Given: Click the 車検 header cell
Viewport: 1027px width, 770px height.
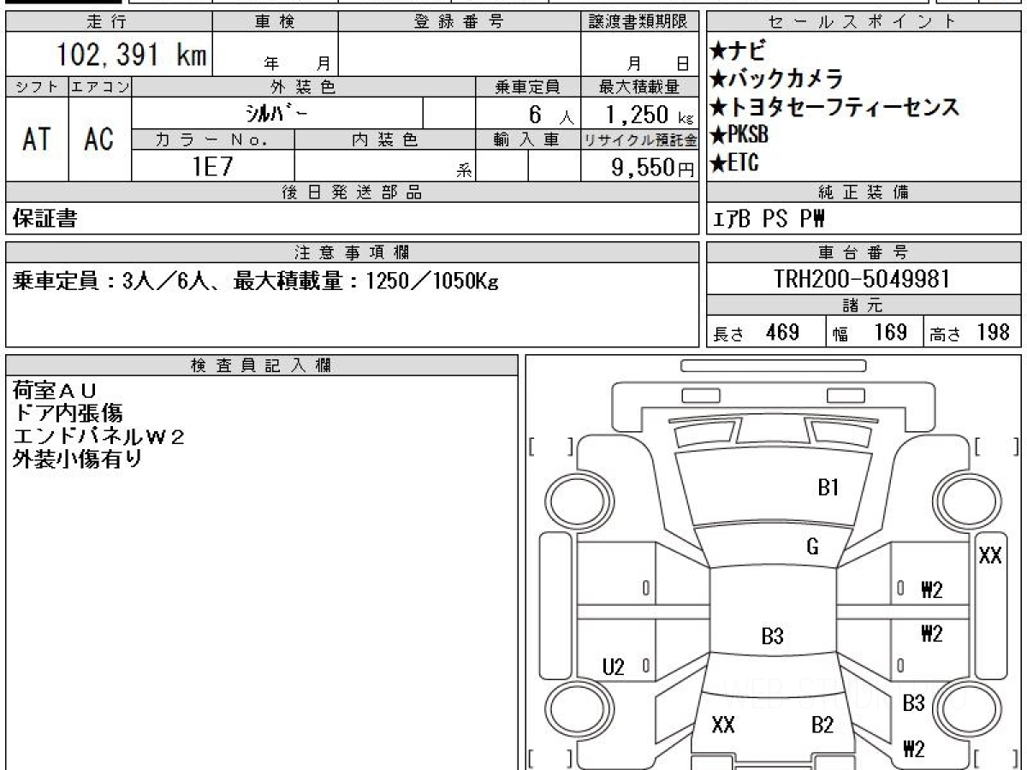Looking at the screenshot, I should click(275, 22).
